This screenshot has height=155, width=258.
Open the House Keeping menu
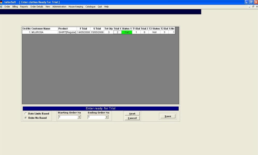76,7
